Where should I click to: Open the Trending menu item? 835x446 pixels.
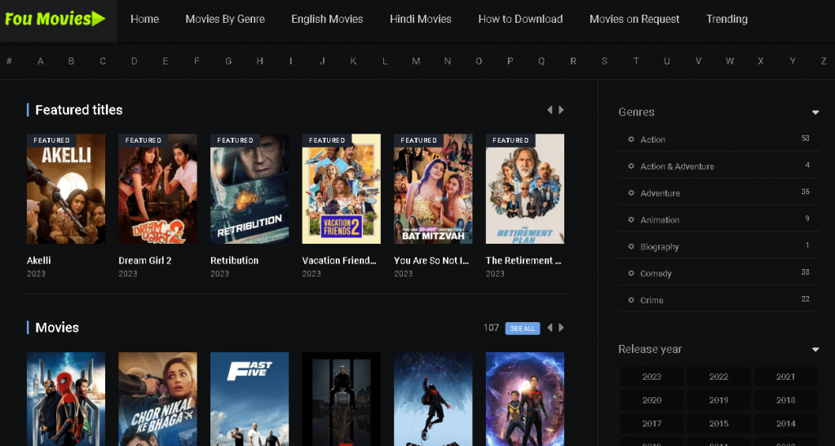(727, 19)
